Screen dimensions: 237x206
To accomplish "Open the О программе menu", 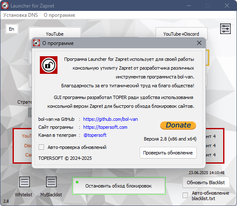I will pyautogui.click(x=60, y=15).
